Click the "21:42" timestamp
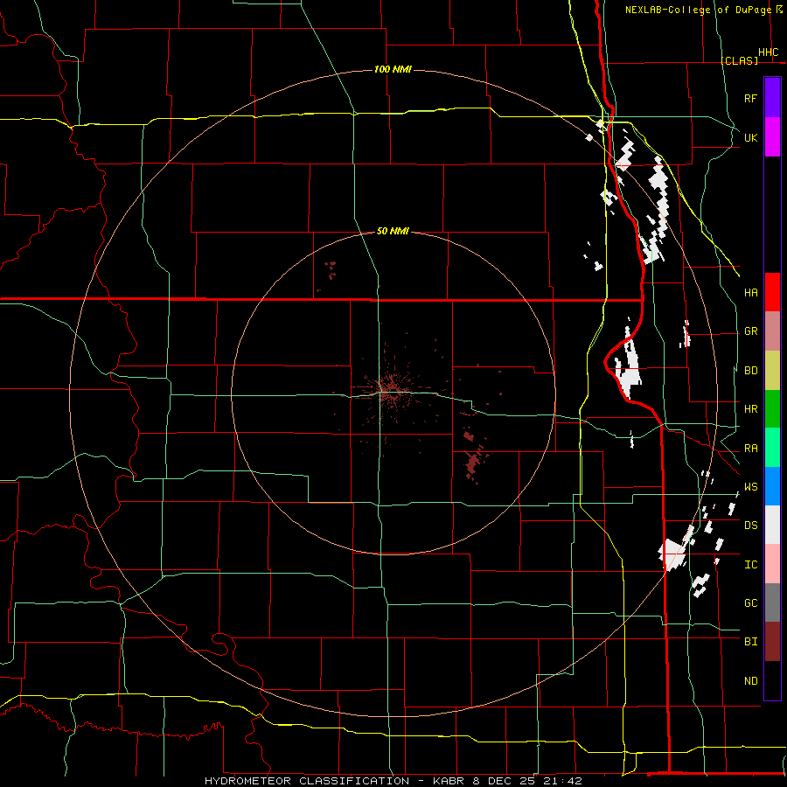 pyautogui.click(x=562, y=781)
